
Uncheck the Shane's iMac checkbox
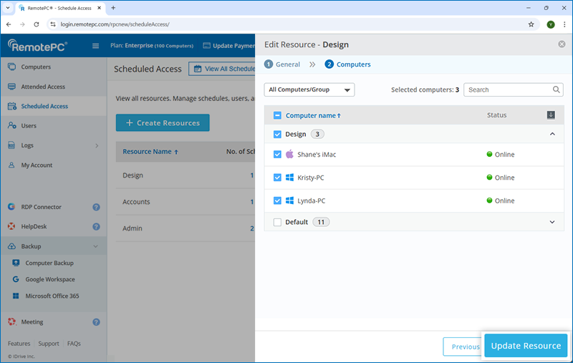click(278, 154)
